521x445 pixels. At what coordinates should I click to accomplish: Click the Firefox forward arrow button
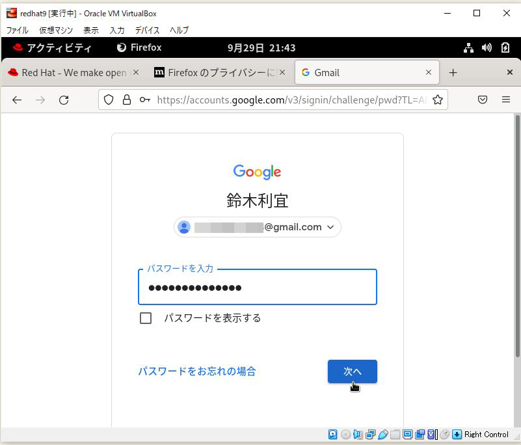[x=40, y=100]
